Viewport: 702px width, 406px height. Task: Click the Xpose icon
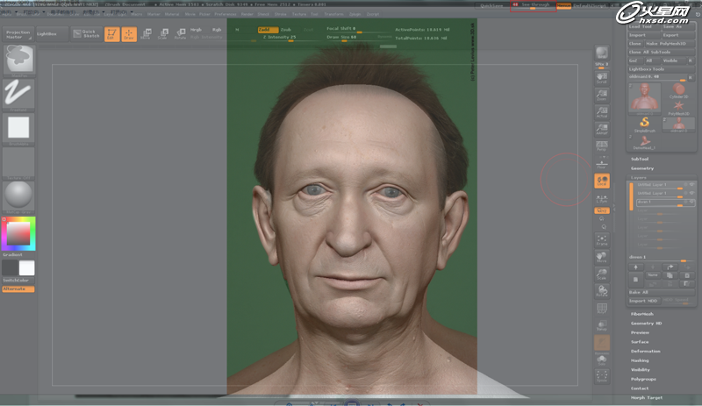[602, 376]
